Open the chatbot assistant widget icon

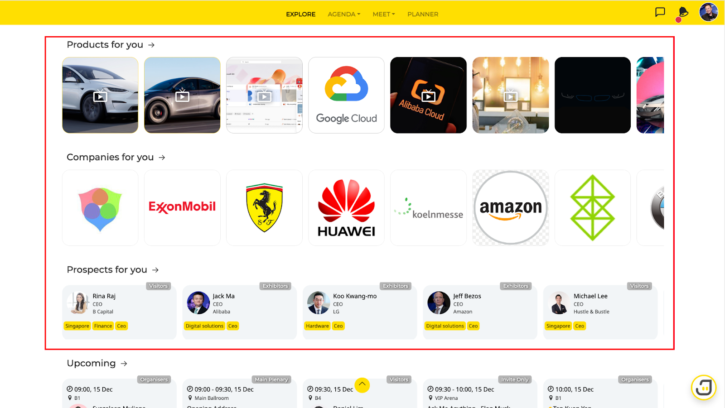pyautogui.click(x=704, y=388)
